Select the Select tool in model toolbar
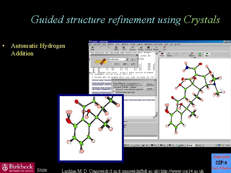The height and width of the screenshot is (173, 231). 169,54
